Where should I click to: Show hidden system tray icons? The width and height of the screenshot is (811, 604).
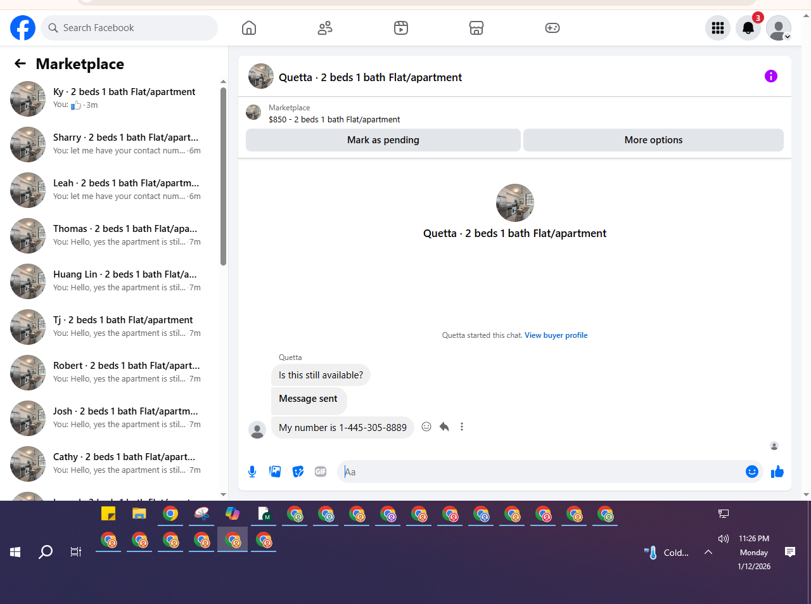708,552
